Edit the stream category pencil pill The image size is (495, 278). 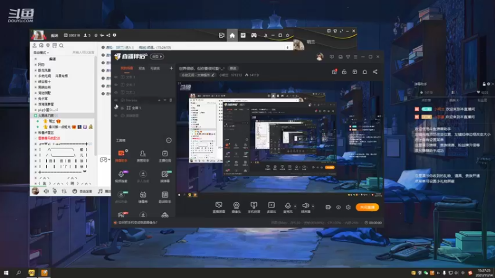(198, 75)
